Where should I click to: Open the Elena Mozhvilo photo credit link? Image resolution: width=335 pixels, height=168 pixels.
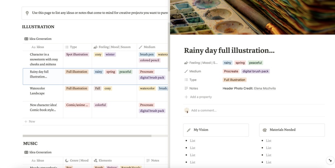tap(265, 88)
